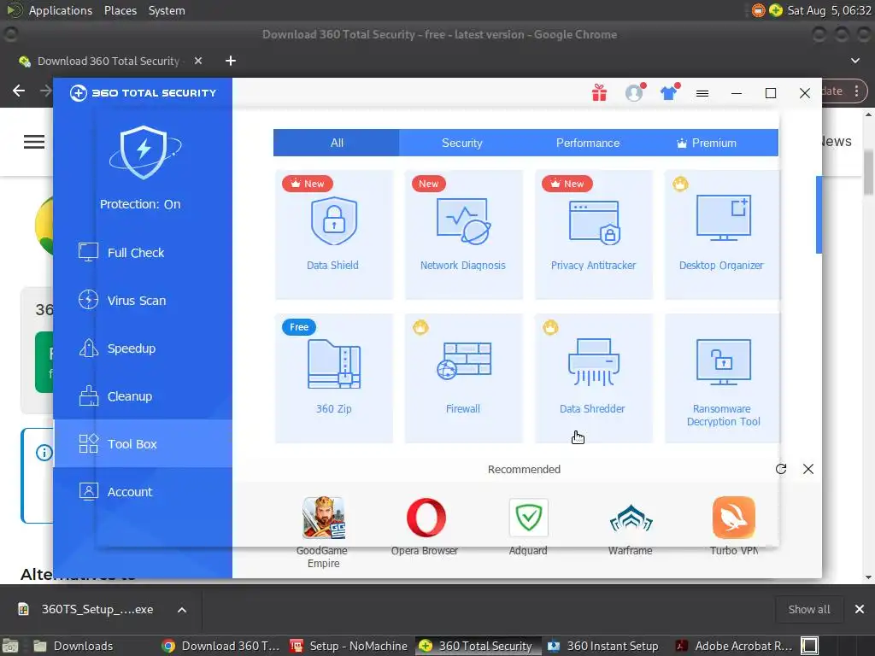Go to Cleanup in the sidebar

[143, 396]
